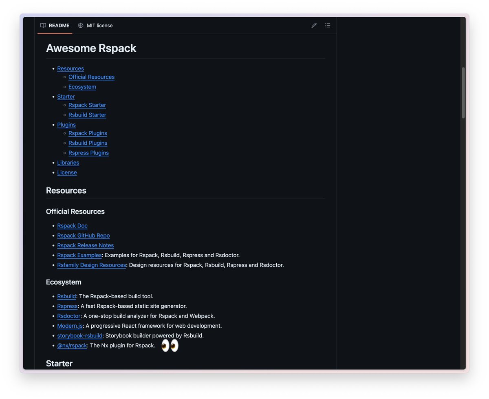489x399 pixels.
Task: Open the Modern.js link
Action: tap(70, 326)
